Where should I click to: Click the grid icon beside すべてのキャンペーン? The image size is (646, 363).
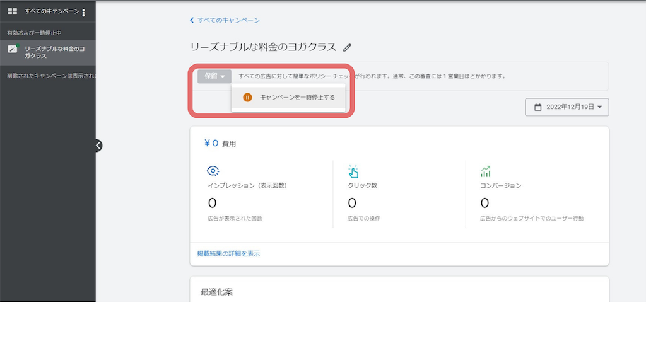[13, 11]
